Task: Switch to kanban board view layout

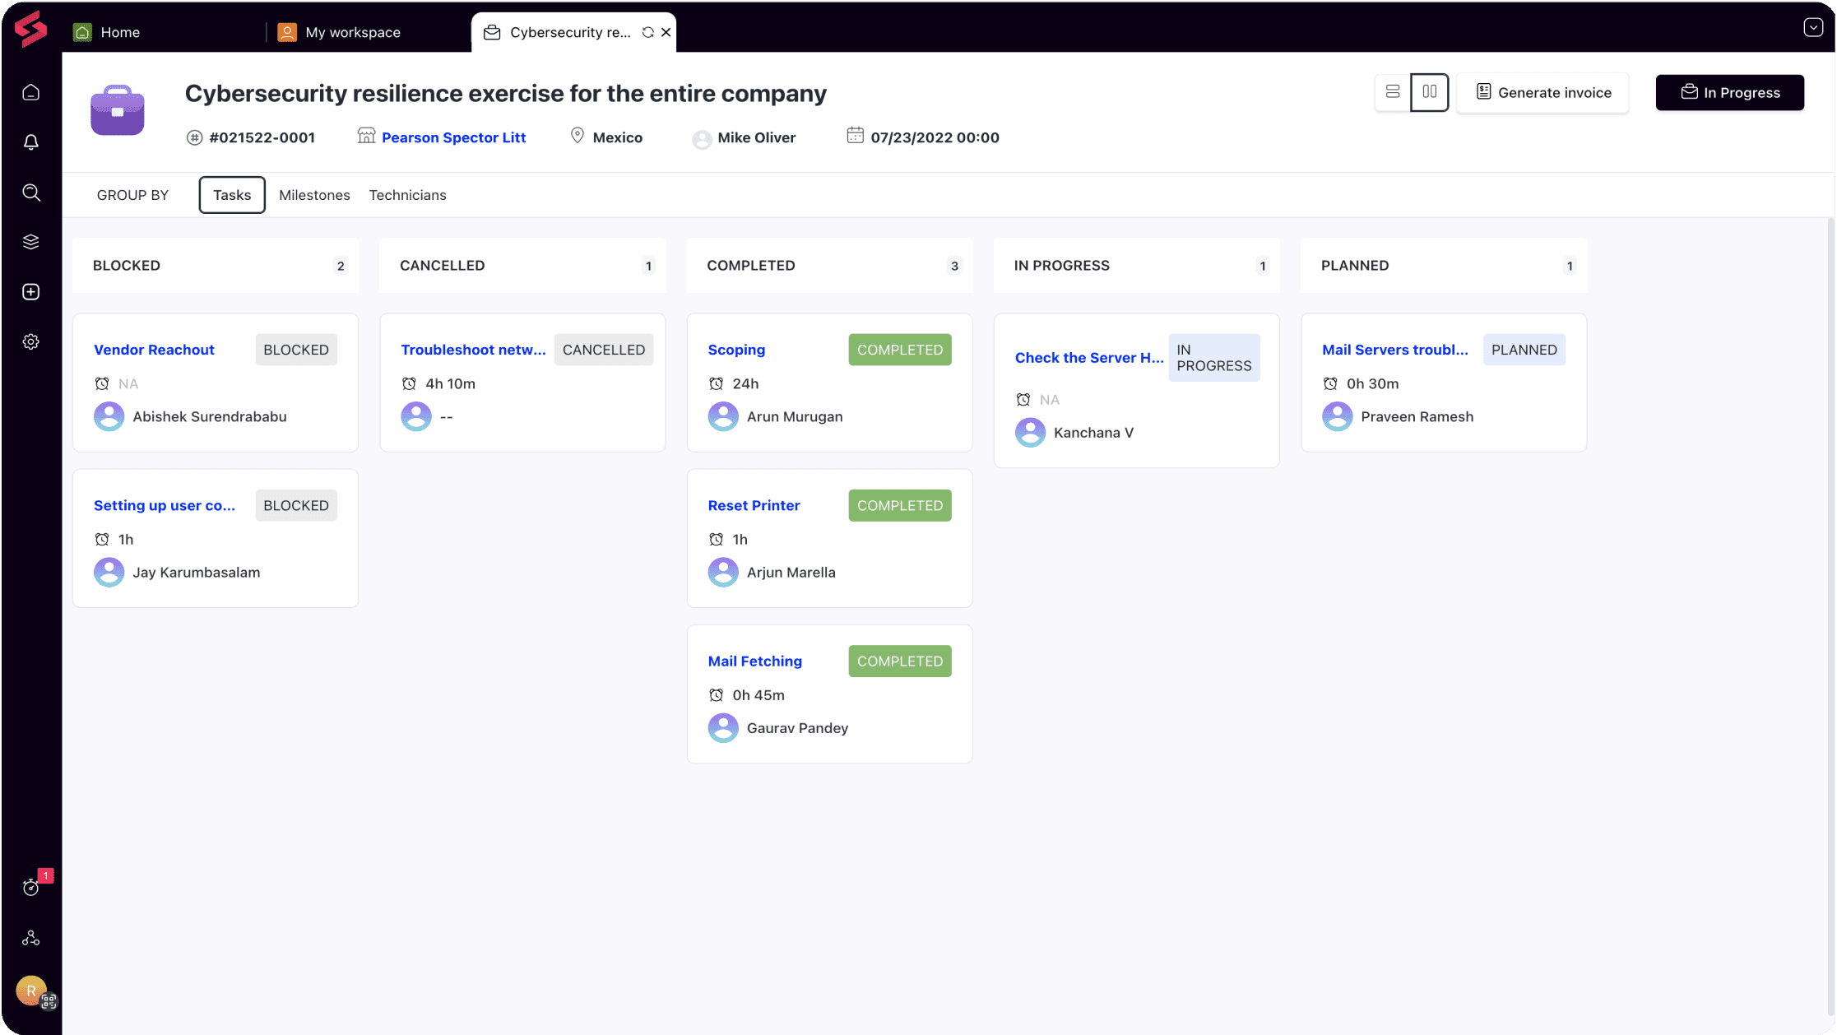Action: [1430, 92]
